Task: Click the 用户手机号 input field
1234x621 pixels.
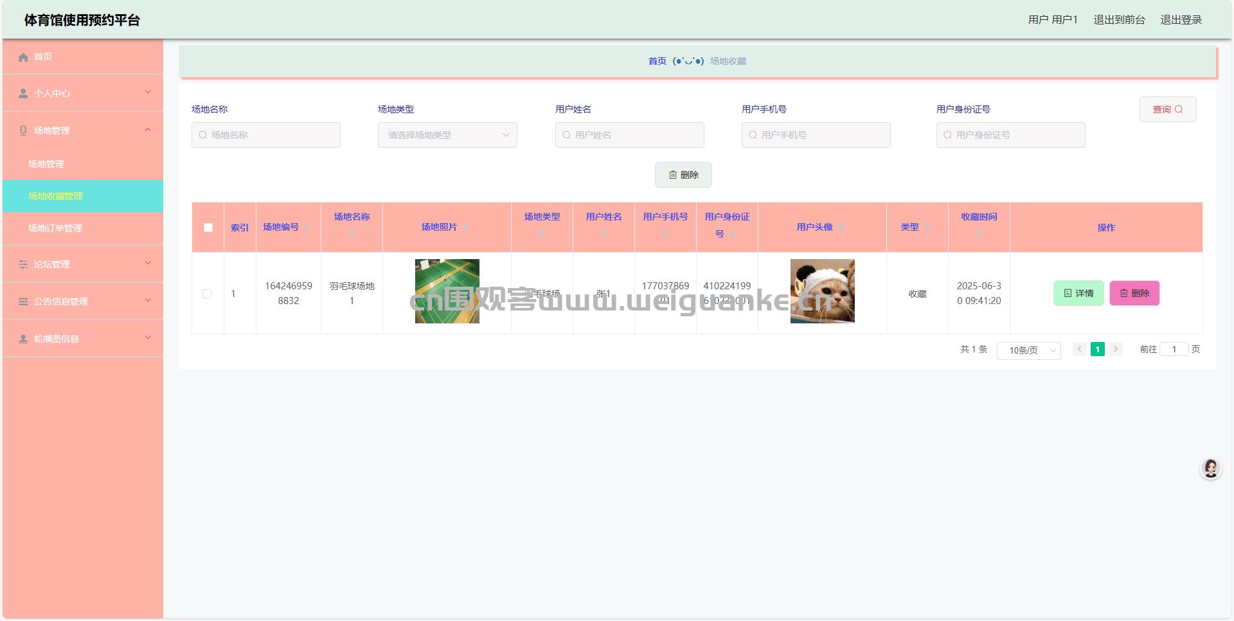Action: tap(816, 135)
